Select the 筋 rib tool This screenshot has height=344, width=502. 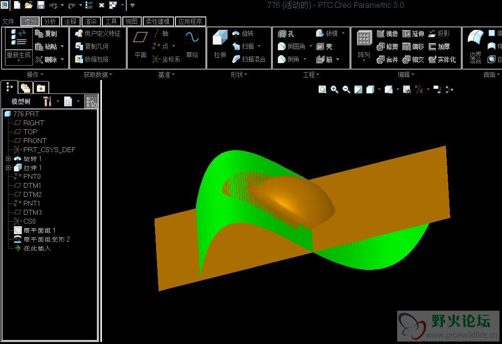(325, 59)
